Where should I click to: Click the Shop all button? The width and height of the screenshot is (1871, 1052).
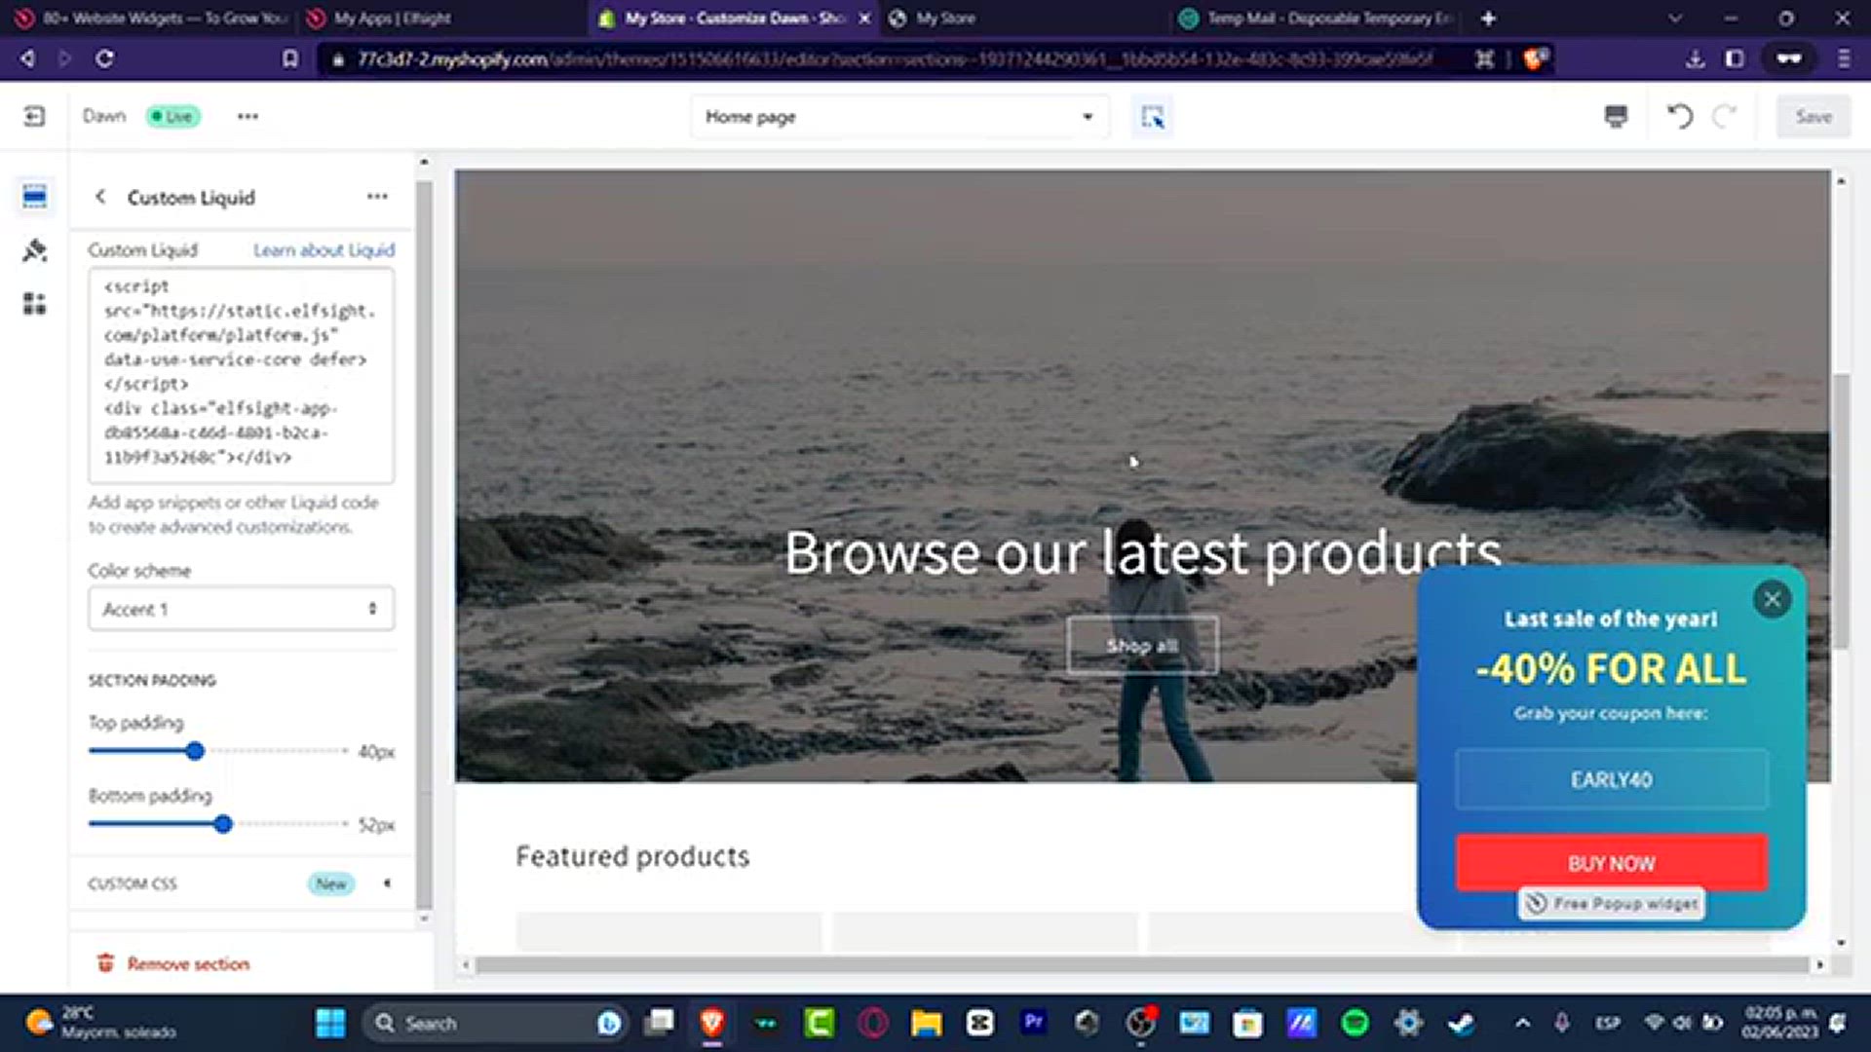pos(1142,645)
